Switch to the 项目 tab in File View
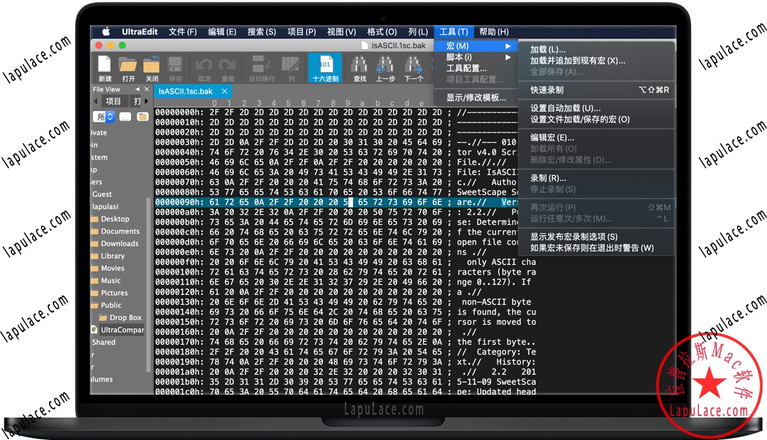The height and width of the screenshot is (440, 767). click(x=113, y=101)
